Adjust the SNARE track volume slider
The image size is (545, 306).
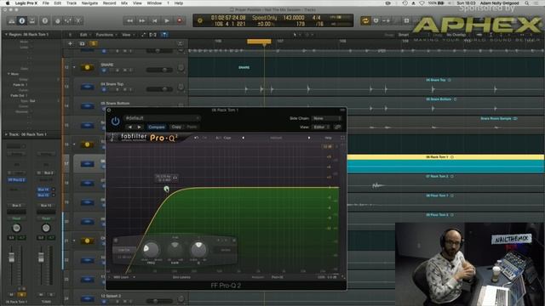coord(159,70)
